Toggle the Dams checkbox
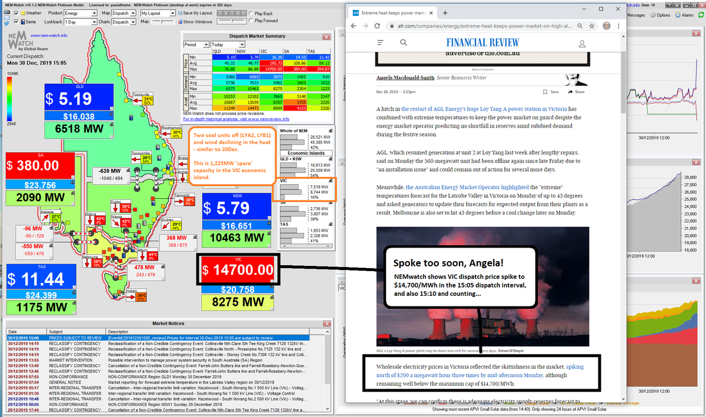Image resolution: width=706 pixels, height=417 pixels. tap(16, 21)
